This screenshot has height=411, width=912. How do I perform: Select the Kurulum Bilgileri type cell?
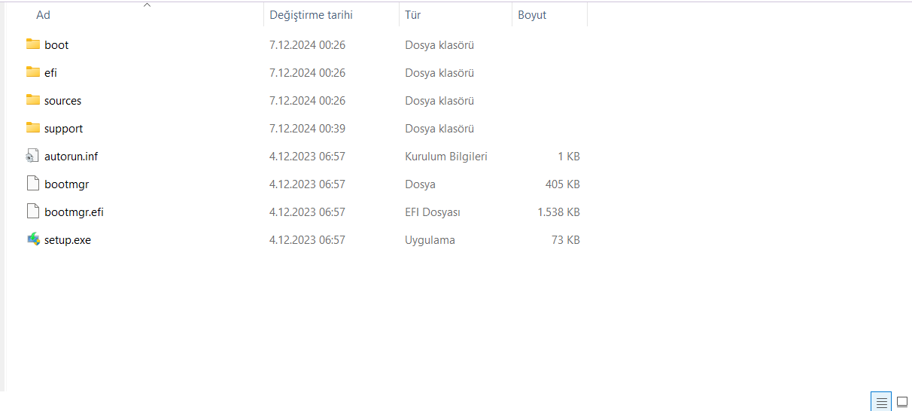[446, 157]
